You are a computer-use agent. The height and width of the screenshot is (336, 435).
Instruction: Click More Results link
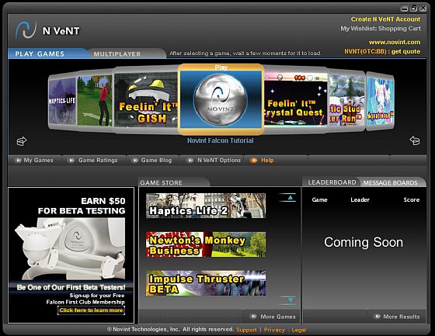point(402,317)
